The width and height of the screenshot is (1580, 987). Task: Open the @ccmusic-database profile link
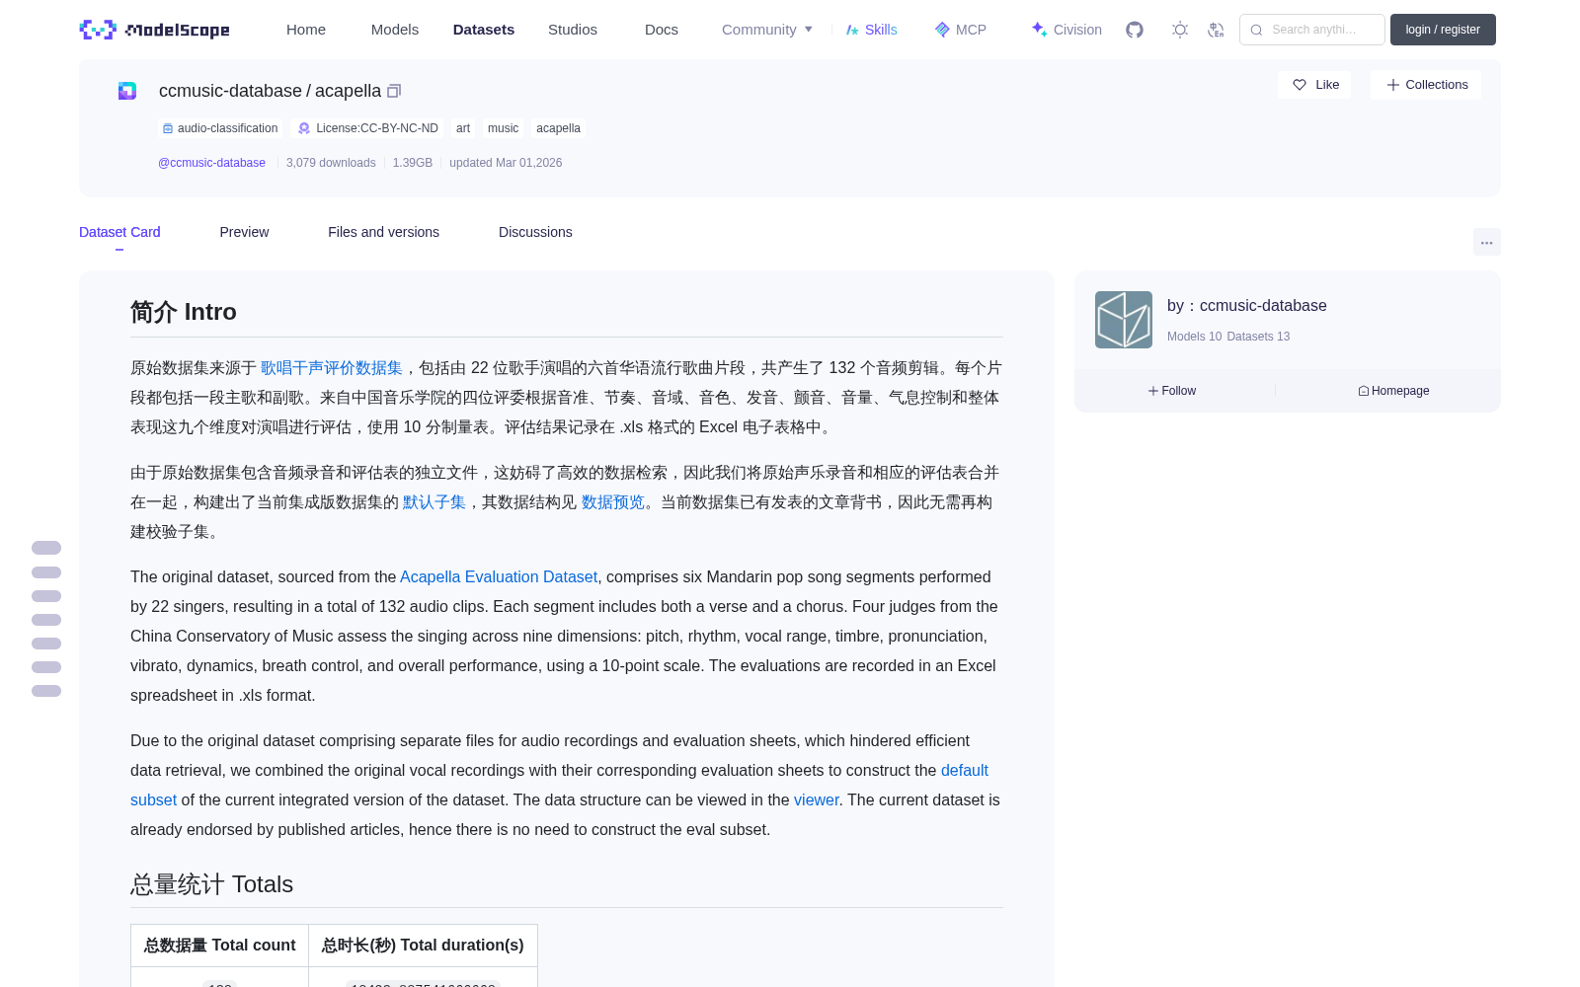pyautogui.click(x=211, y=163)
